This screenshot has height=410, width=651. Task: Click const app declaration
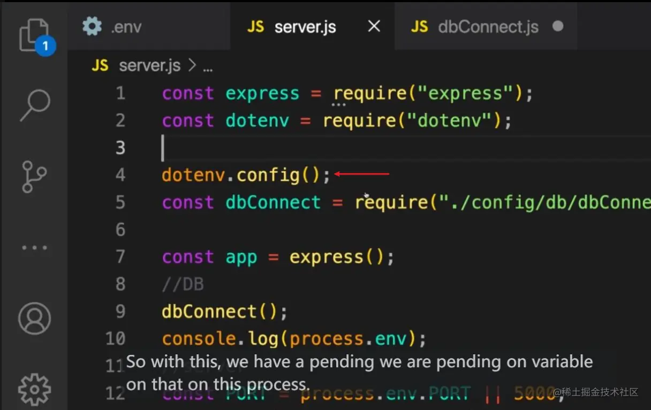[209, 257]
